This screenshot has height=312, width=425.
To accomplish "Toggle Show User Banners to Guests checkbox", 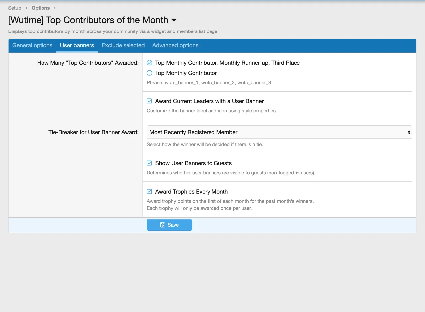I will (x=150, y=163).
